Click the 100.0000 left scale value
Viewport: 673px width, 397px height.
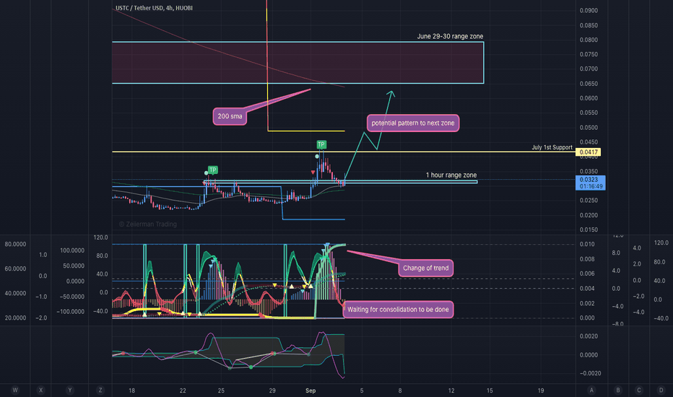pos(72,250)
